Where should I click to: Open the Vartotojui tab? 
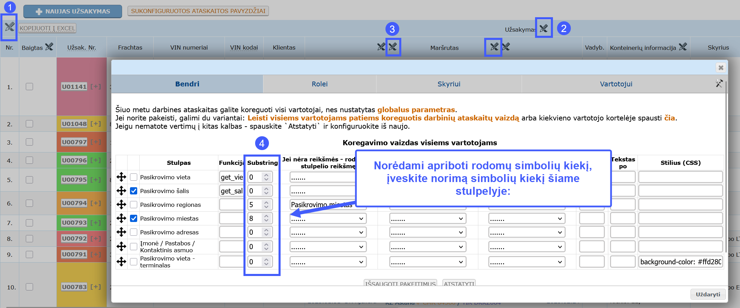[x=616, y=84]
